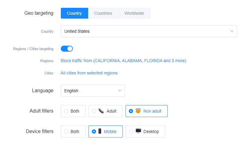Switch to the Worldwide geo targeting tab
This screenshot has height=142, width=242.
point(134,13)
